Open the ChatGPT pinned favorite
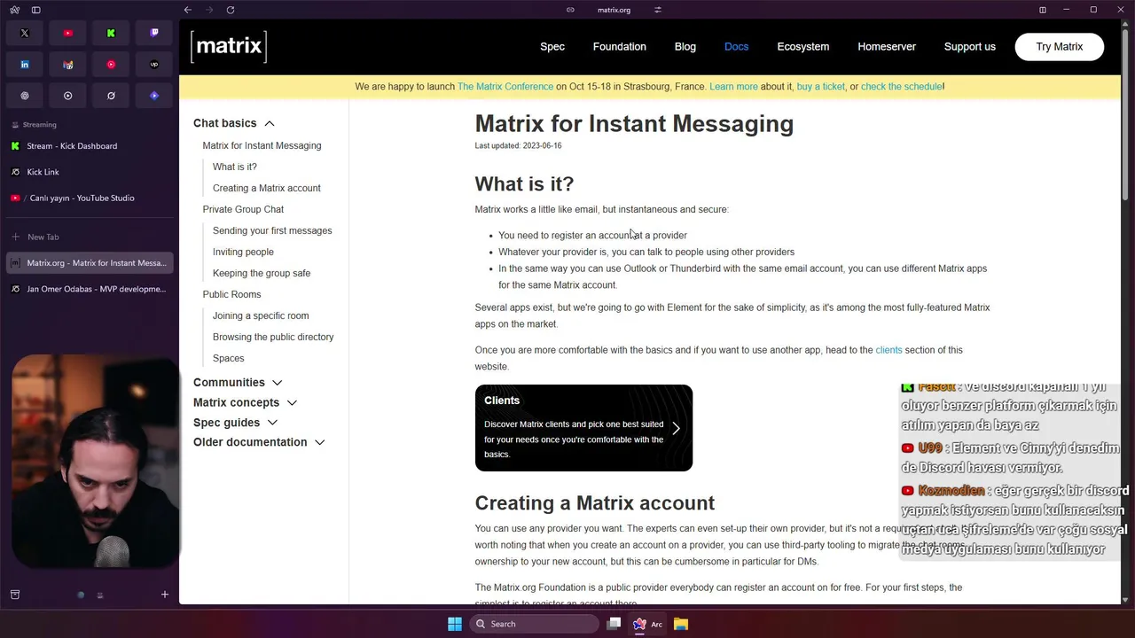Viewport: 1135px width, 638px height. coord(25,96)
